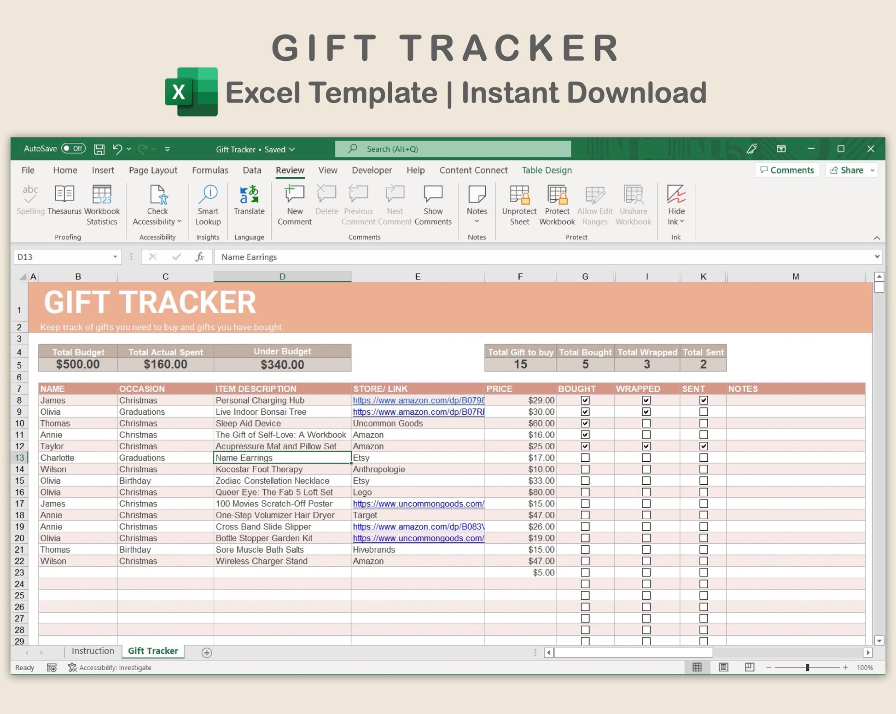Expand the Undo history dropdown arrow
896x714 pixels.
pyautogui.click(x=129, y=149)
